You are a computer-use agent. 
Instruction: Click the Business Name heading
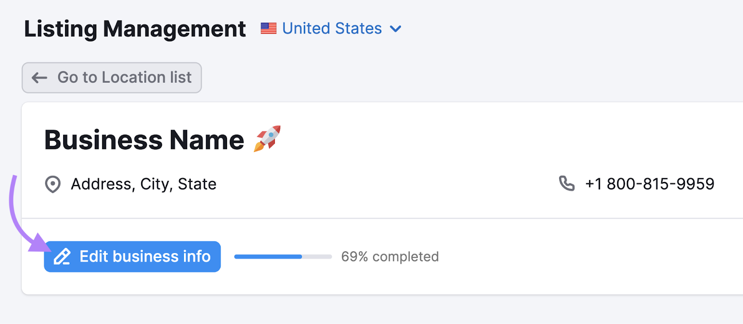144,140
